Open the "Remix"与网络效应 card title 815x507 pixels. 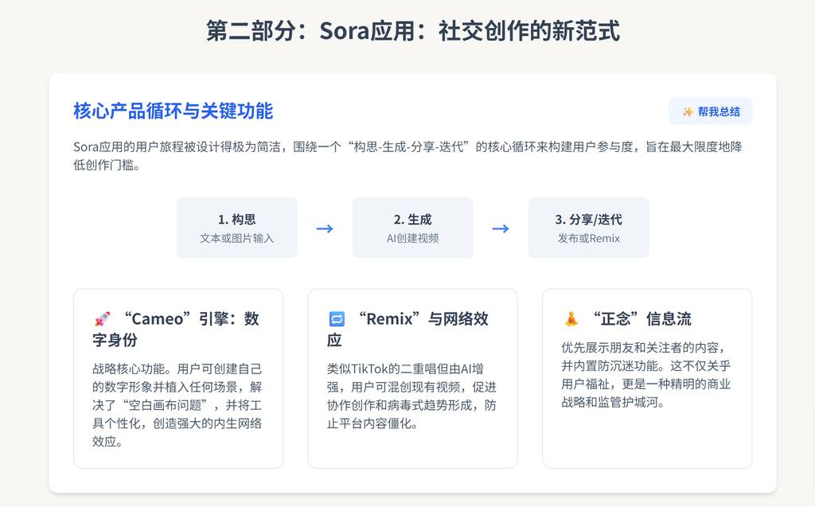point(422,329)
